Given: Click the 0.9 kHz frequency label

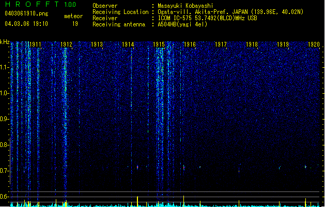Looking at the screenshot, I should tap(5, 119).
